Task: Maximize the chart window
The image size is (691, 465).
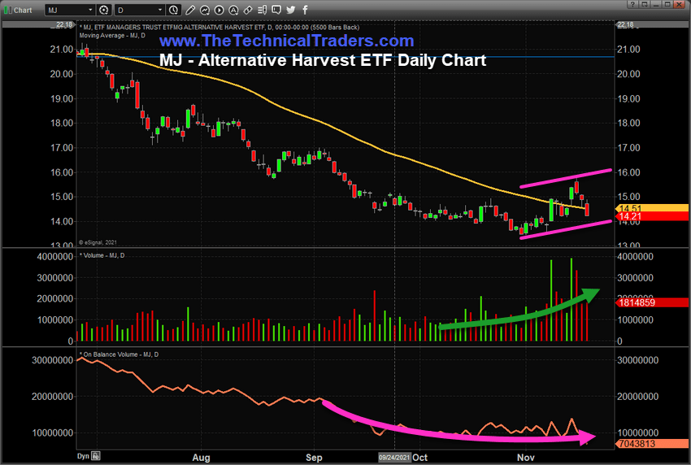Action: 668,4
